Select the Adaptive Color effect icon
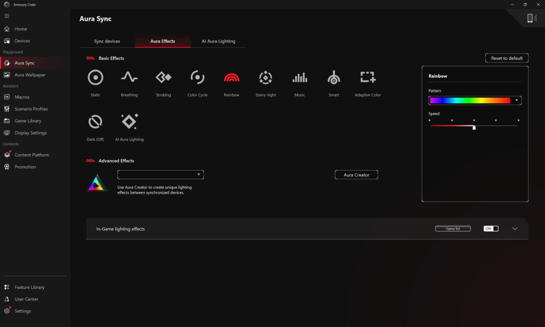This screenshot has height=327, width=545. [368, 77]
